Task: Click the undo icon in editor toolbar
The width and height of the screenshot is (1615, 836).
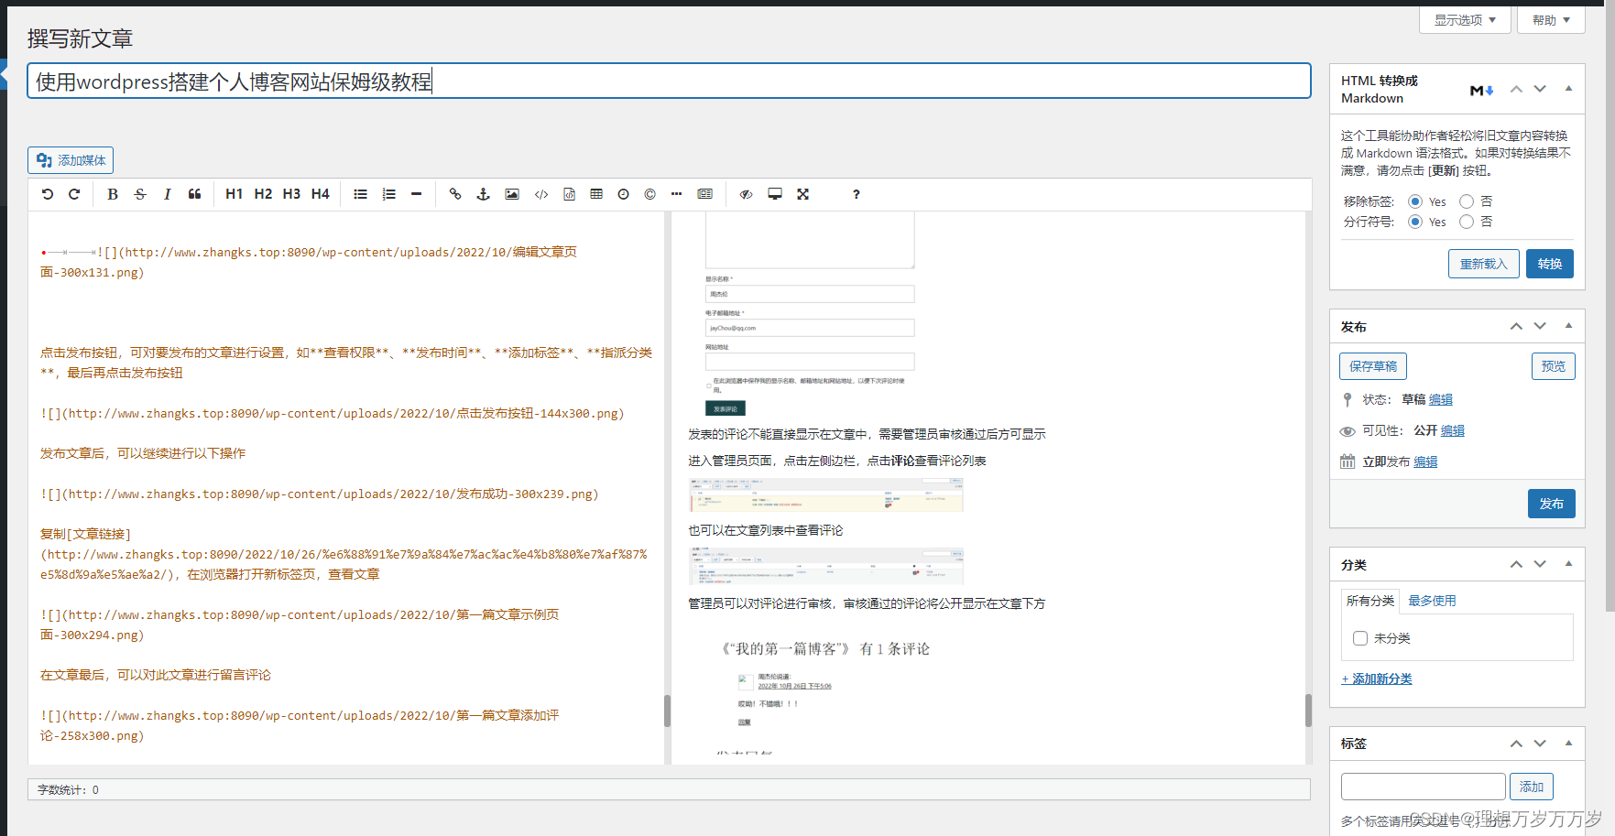Action: (x=48, y=194)
